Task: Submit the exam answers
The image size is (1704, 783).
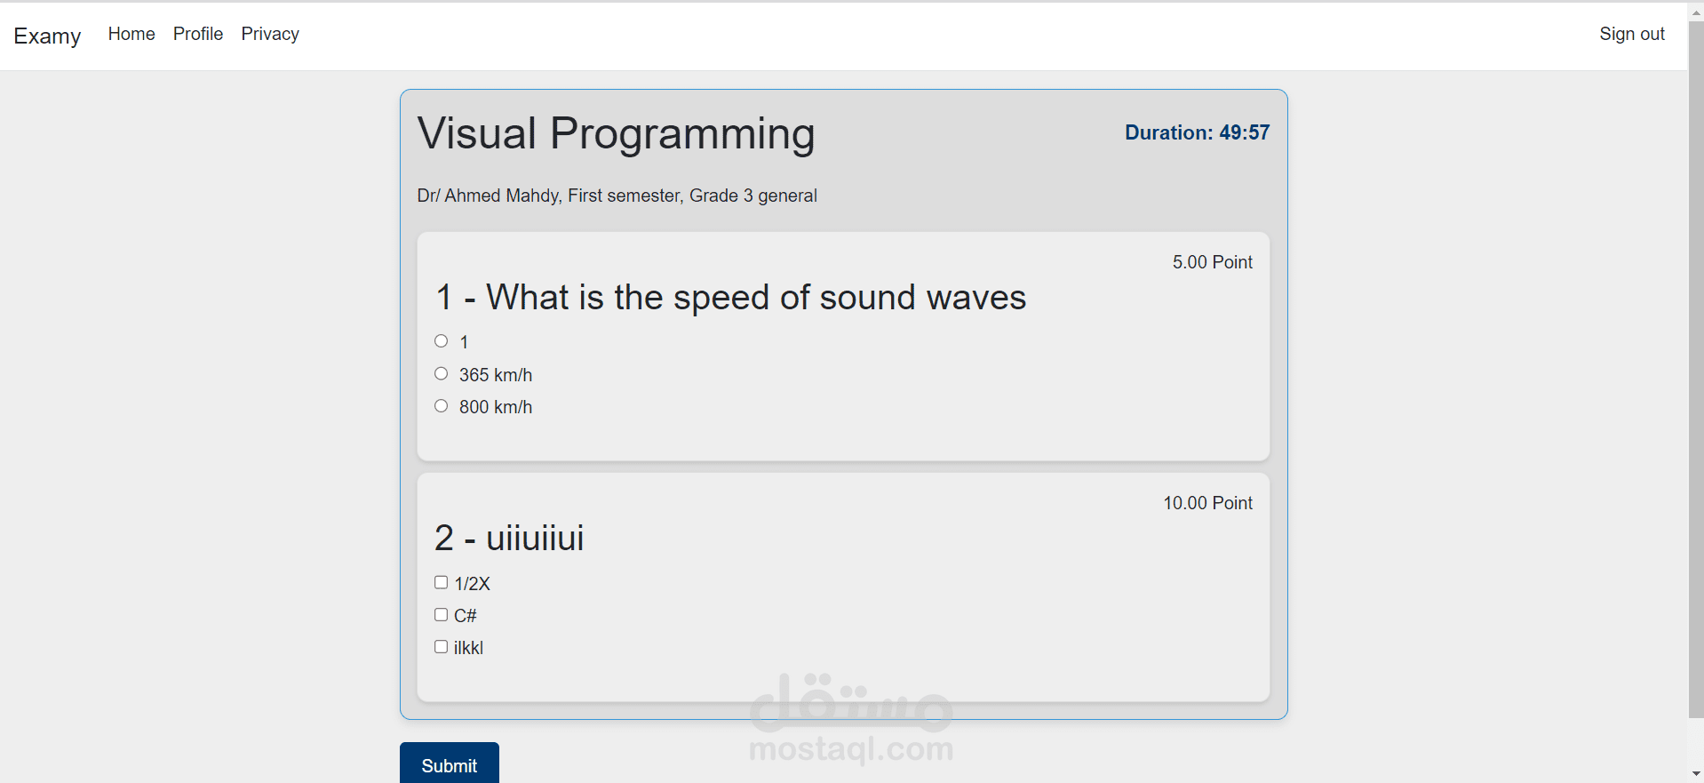Action: (x=449, y=765)
